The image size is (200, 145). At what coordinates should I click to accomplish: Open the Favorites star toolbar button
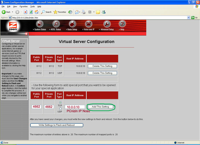click(60, 12)
